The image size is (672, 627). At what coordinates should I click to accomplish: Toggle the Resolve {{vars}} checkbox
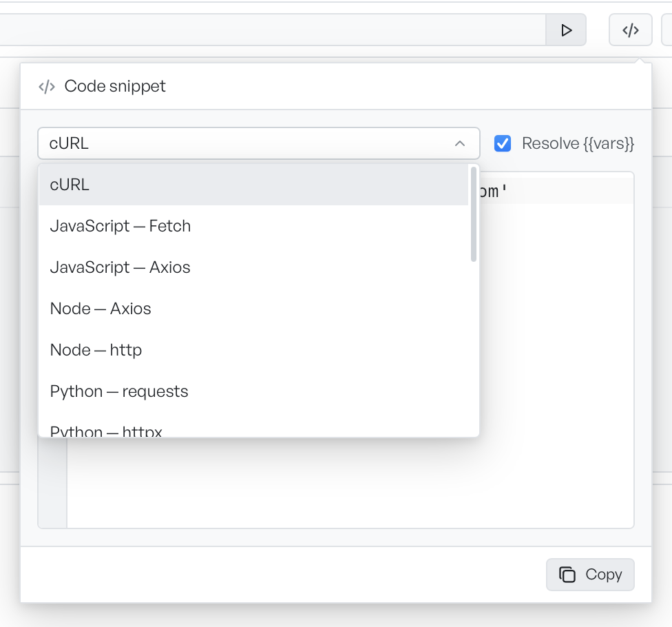(503, 143)
